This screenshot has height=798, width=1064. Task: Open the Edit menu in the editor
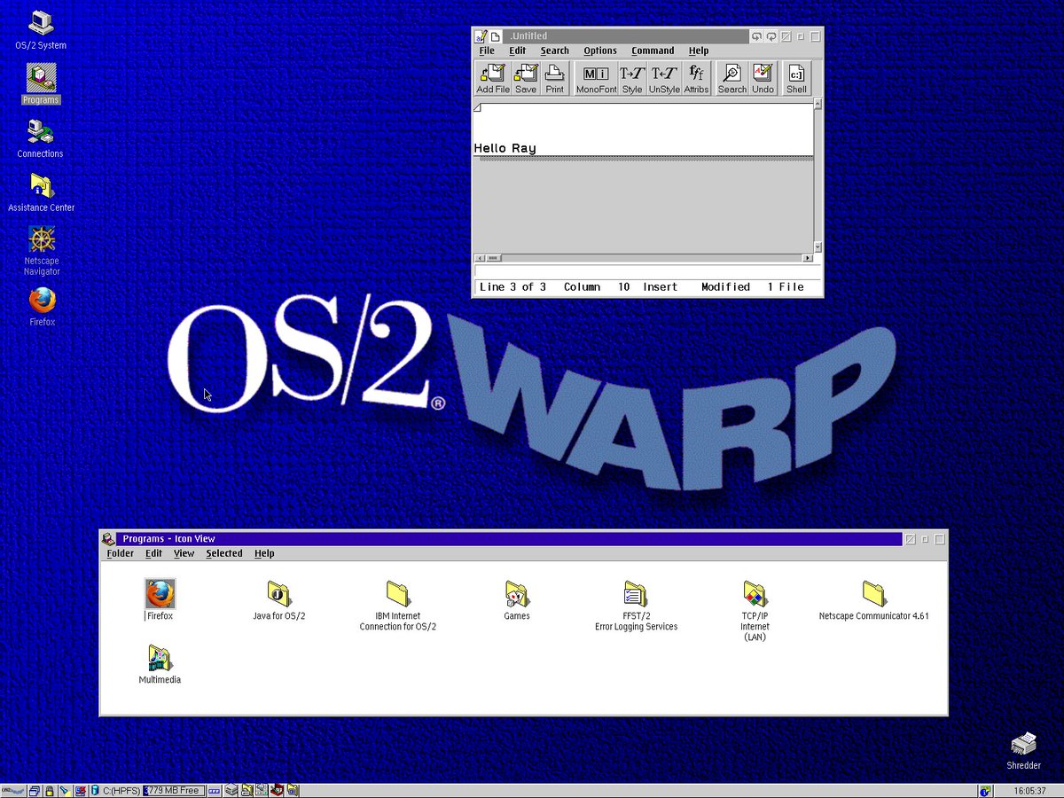pos(518,51)
